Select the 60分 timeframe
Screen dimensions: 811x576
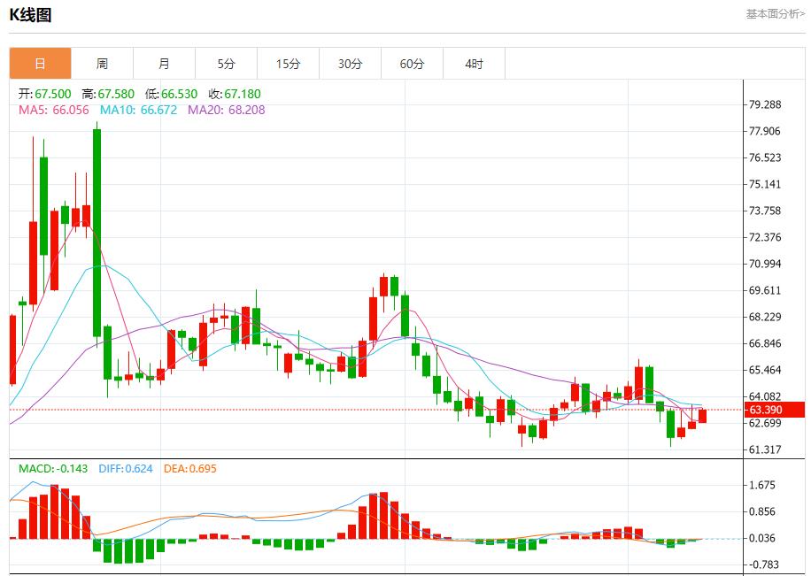tap(411, 63)
